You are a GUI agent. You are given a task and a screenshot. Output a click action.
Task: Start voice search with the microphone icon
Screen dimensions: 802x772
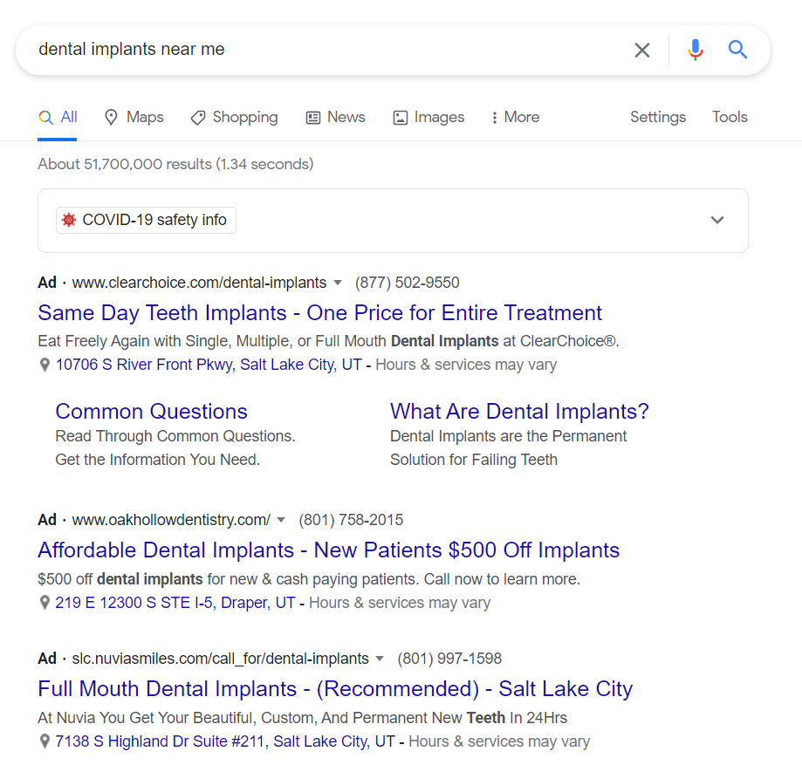click(x=696, y=50)
